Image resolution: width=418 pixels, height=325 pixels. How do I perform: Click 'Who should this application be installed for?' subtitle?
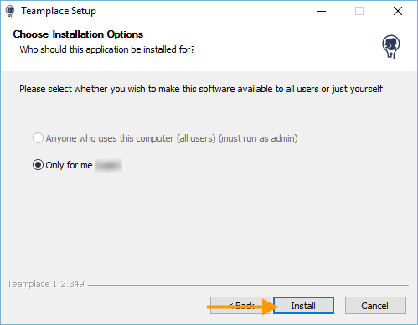[107, 49]
